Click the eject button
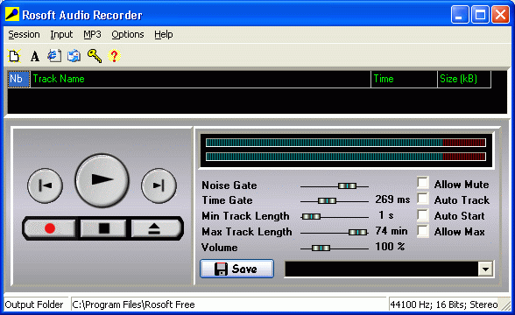The image size is (515, 315). 154,228
